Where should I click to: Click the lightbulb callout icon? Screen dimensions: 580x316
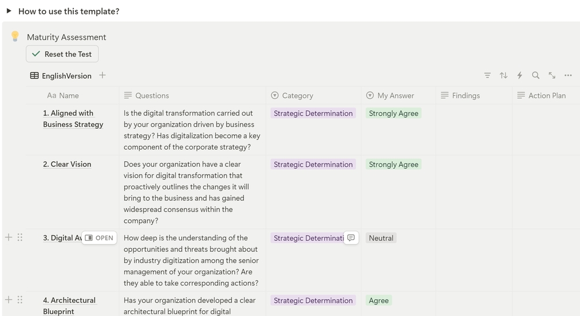tap(15, 36)
